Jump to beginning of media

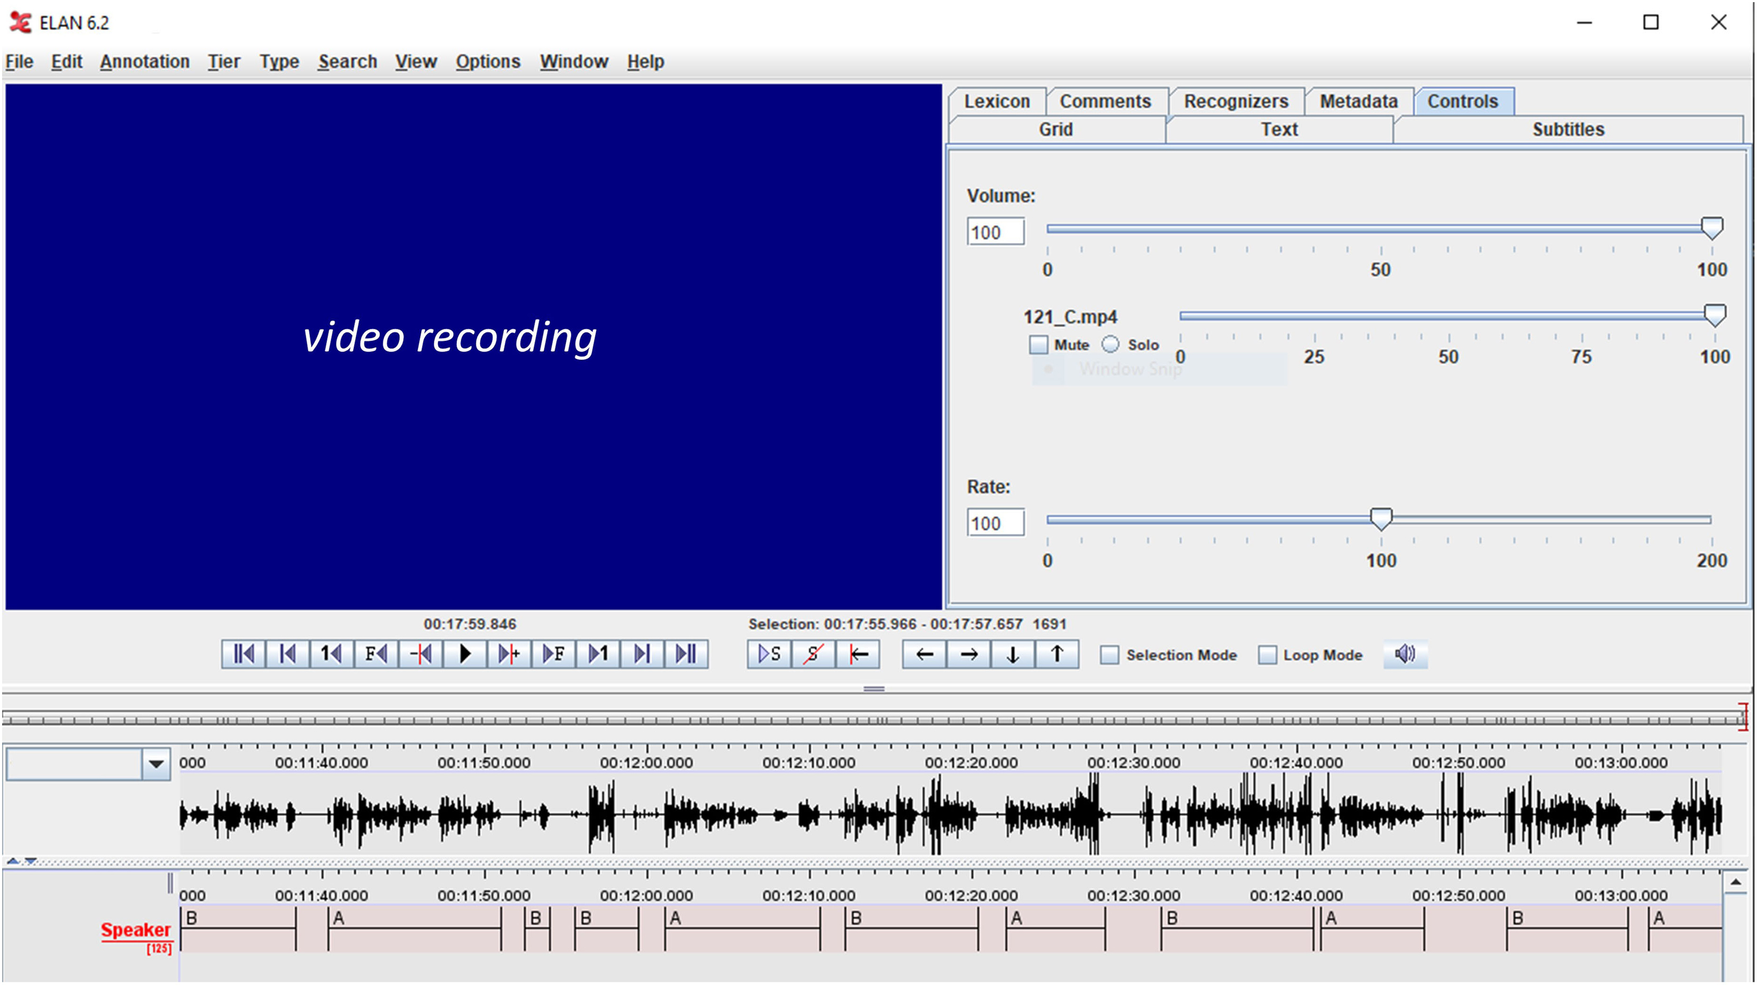click(243, 654)
